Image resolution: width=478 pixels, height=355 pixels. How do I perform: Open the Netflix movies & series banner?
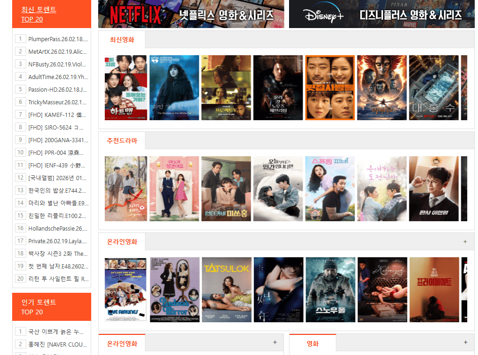[191, 14]
